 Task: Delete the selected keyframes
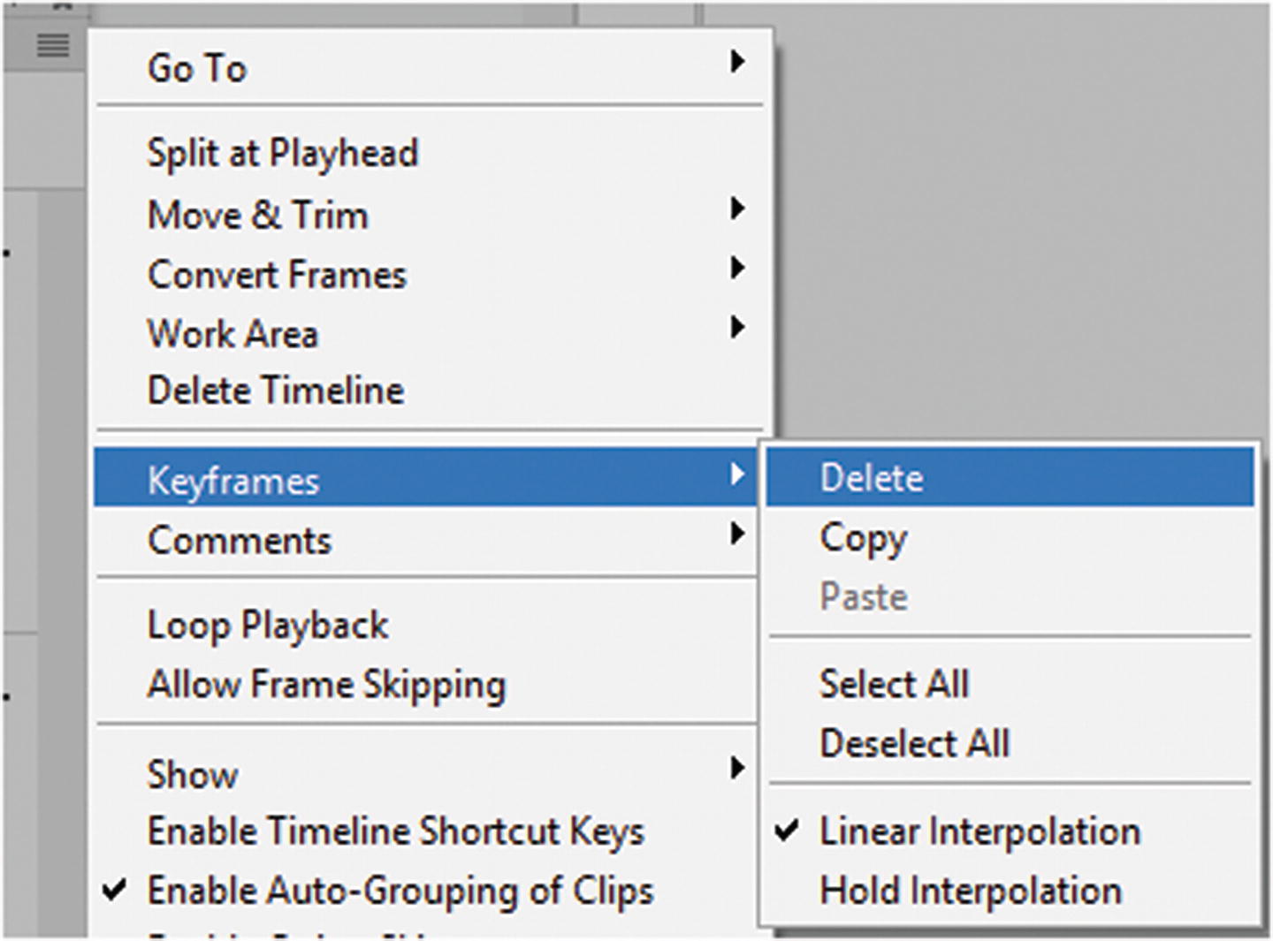pos(872,478)
